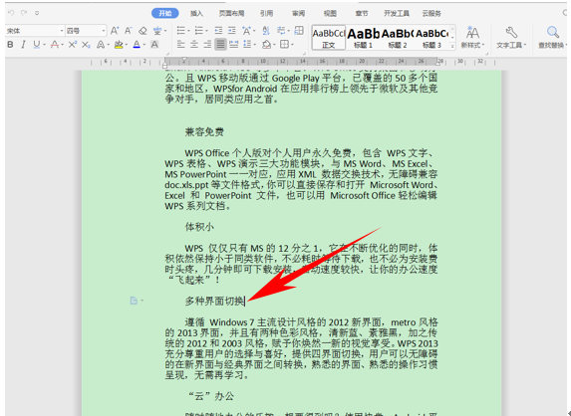Screen dimensions: 571x416
Task: Open the font color dropdown arrow
Action: (144, 45)
